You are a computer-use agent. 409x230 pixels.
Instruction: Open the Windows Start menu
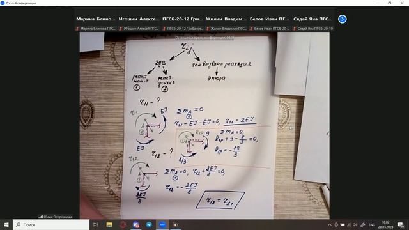[x=6, y=224]
